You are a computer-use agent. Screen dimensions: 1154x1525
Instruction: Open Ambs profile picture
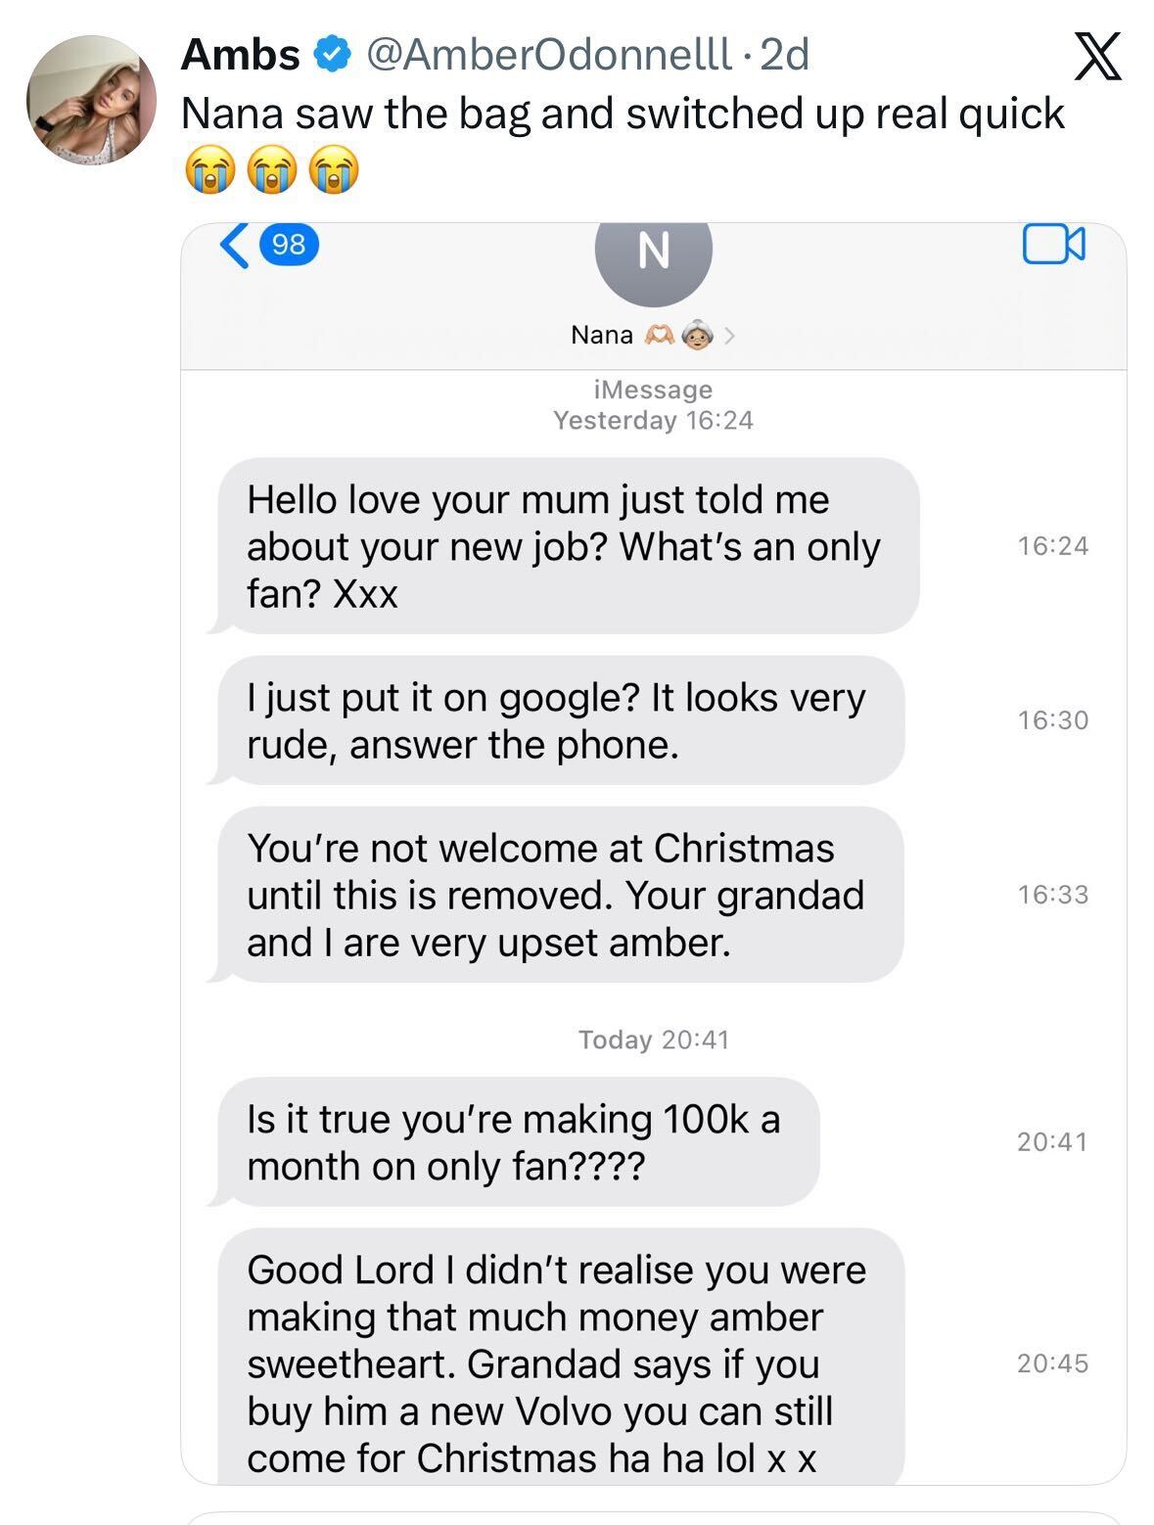91,100
